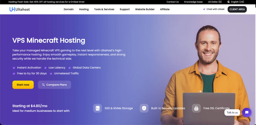The image size is (256, 125).
Task: Click the checkmark icon beside Low Latency
Action: [45, 68]
